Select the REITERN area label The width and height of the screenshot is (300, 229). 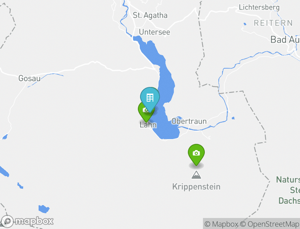[273, 23]
